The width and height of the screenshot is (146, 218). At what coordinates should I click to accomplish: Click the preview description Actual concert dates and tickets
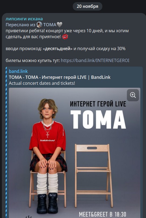pos(42,83)
